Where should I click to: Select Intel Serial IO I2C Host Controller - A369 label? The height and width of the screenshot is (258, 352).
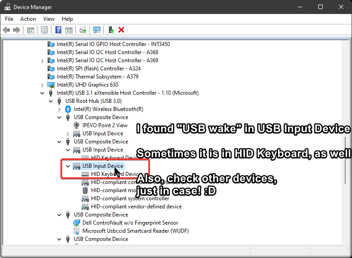[107, 60]
